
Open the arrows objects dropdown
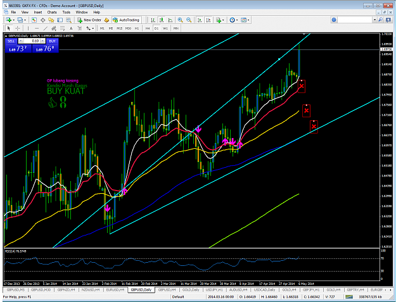coord(90,28)
